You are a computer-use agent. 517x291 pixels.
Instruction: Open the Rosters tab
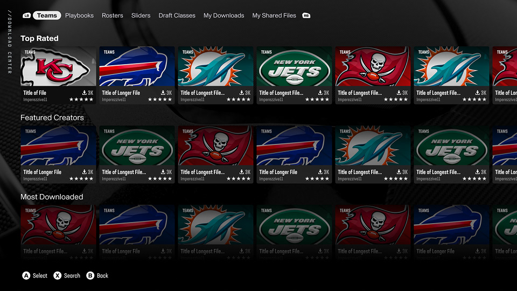point(113,16)
